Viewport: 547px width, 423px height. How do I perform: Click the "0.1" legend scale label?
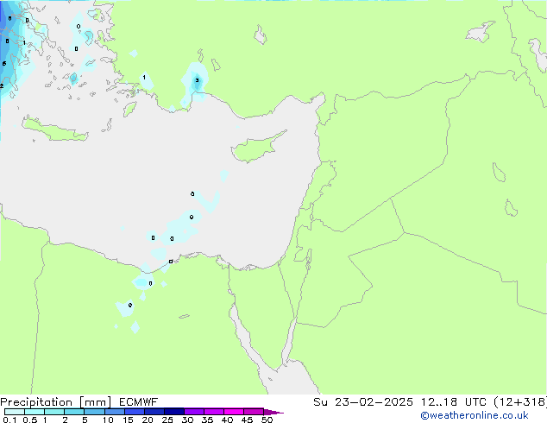pyautogui.click(x=9, y=420)
